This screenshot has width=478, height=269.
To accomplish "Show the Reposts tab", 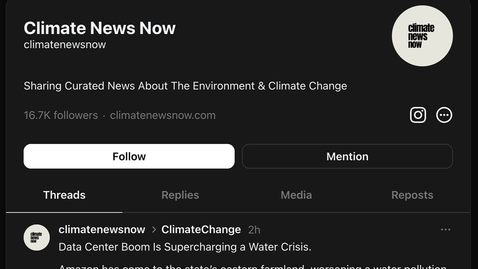I will point(412,195).
